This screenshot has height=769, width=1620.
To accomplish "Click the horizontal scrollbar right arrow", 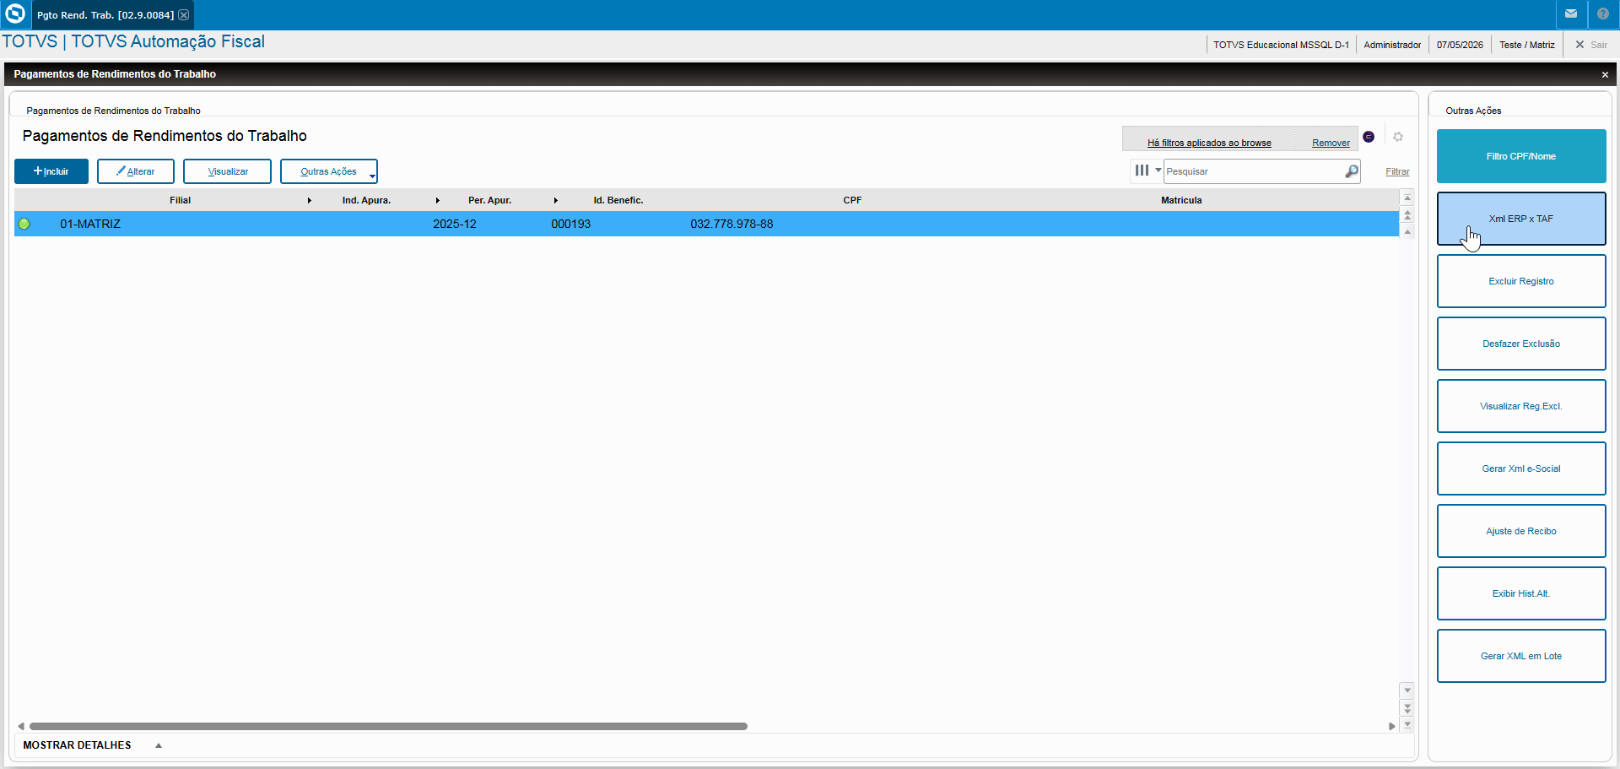I will pyautogui.click(x=1392, y=726).
